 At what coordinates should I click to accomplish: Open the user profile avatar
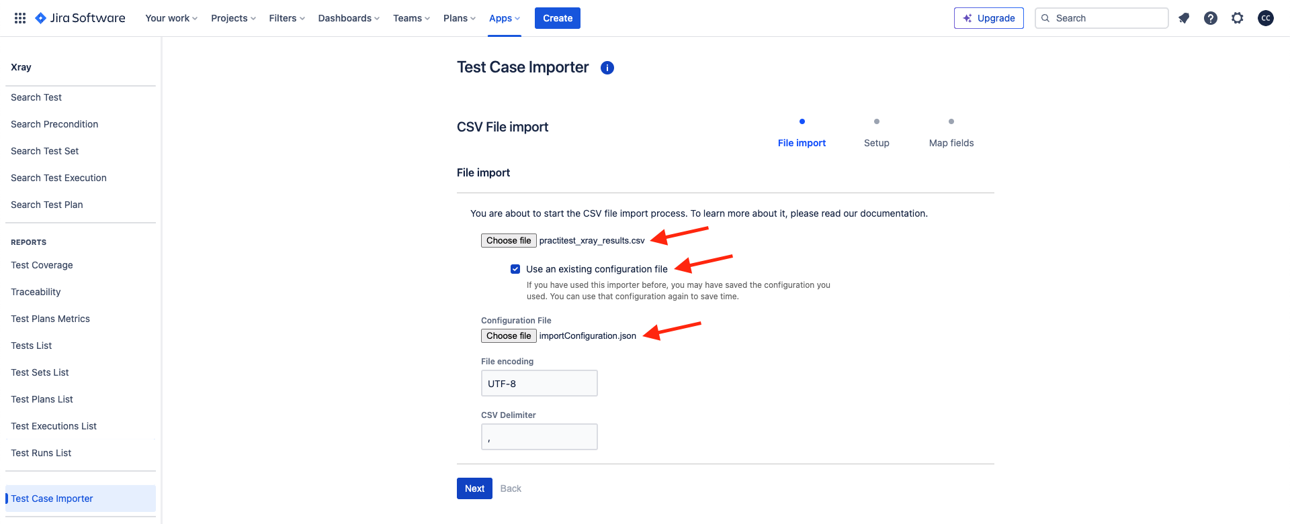click(x=1266, y=18)
